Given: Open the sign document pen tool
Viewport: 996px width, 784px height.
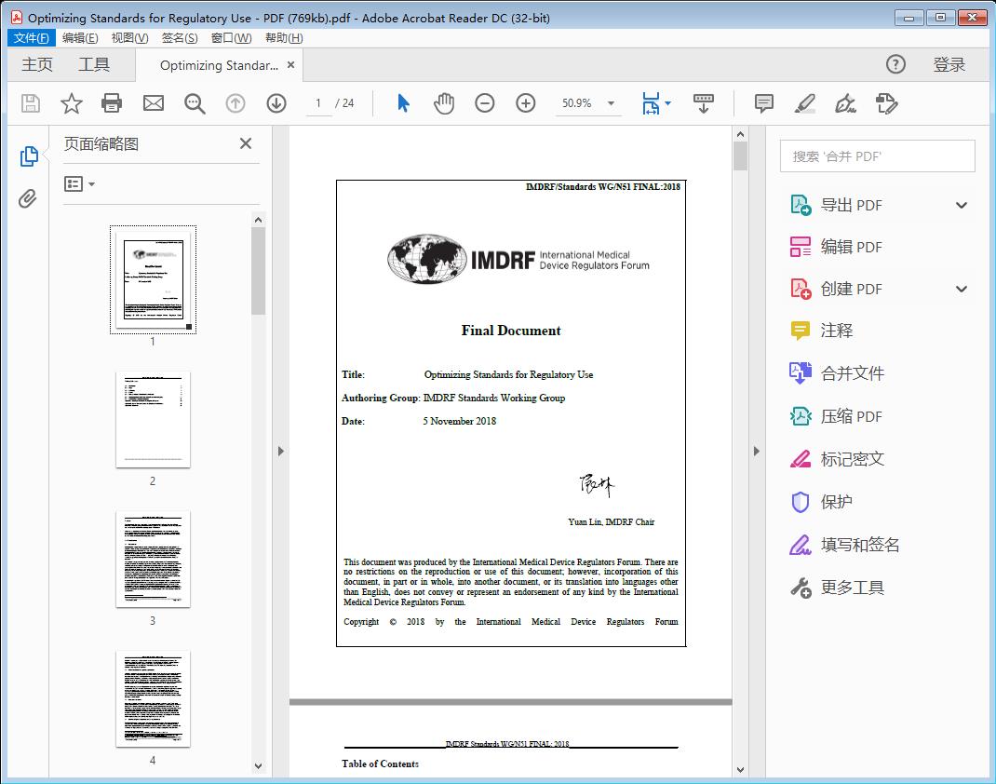Looking at the screenshot, I should 845,103.
